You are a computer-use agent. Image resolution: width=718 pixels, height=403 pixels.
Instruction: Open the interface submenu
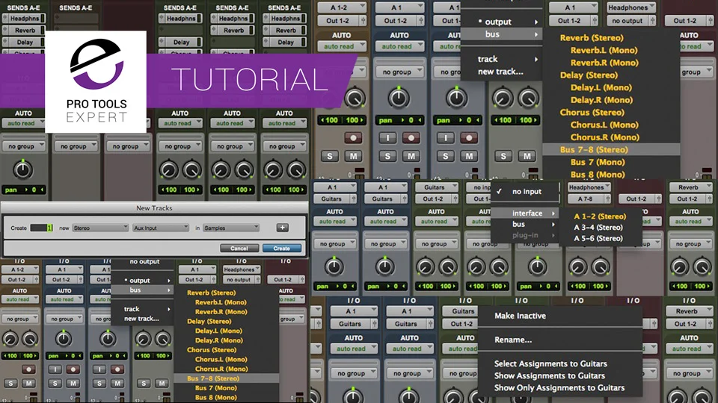coord(525,213)
